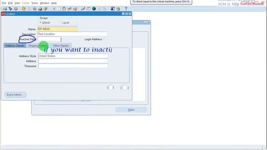
Task: Click the New record toolbar icon
Action: [5, 9]
